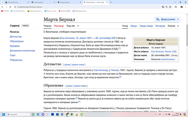Open the Ћир./lat. script variant dropdown
The height and width of the screenshot is (117, 188).
click(x=73, y=26)
